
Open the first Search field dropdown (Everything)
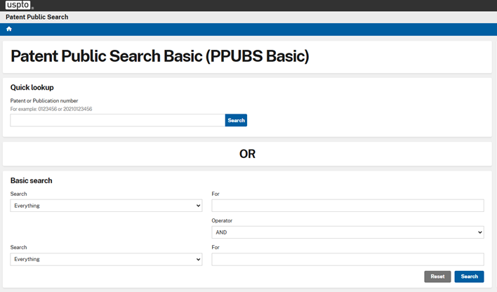[x=106, y=206]
